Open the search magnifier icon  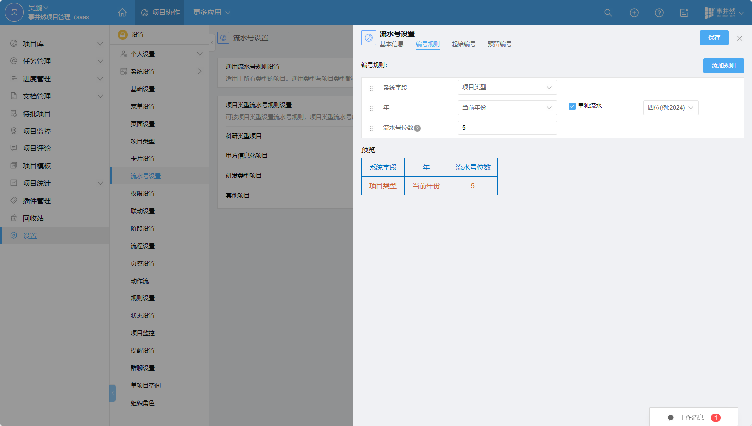coord(608,13)
